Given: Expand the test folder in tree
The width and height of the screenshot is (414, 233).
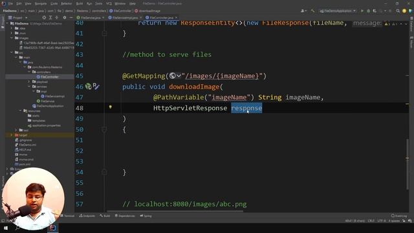Looking at the screenshot, I should [x=16, y=130].
